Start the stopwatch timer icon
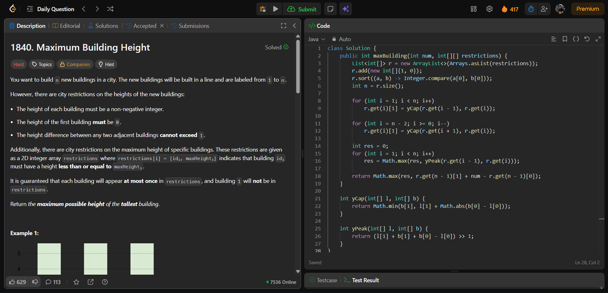 coord(531,9)
